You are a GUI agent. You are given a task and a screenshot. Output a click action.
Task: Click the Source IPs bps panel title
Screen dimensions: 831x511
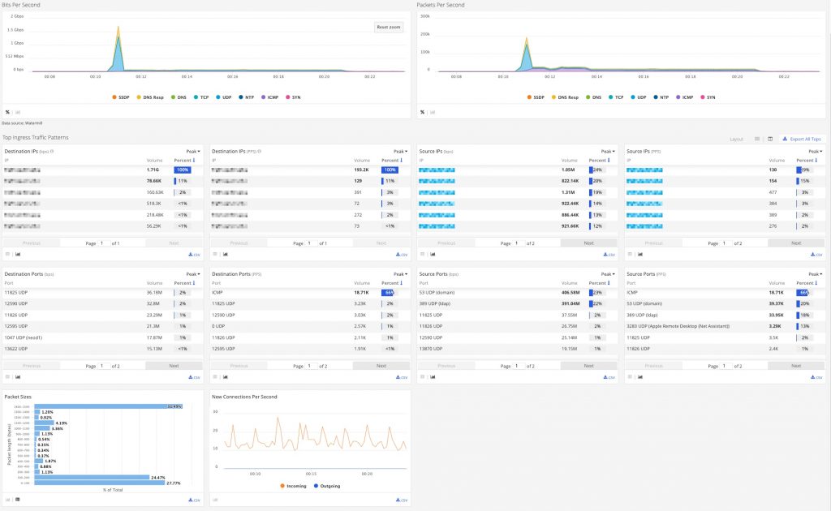[x=434, y=150]
